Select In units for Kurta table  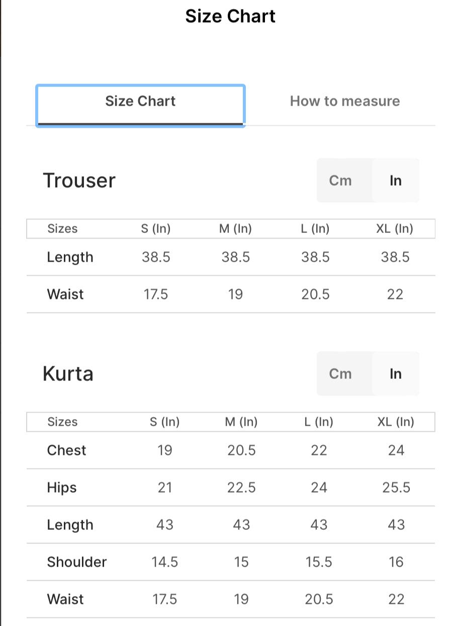(396, 374)
